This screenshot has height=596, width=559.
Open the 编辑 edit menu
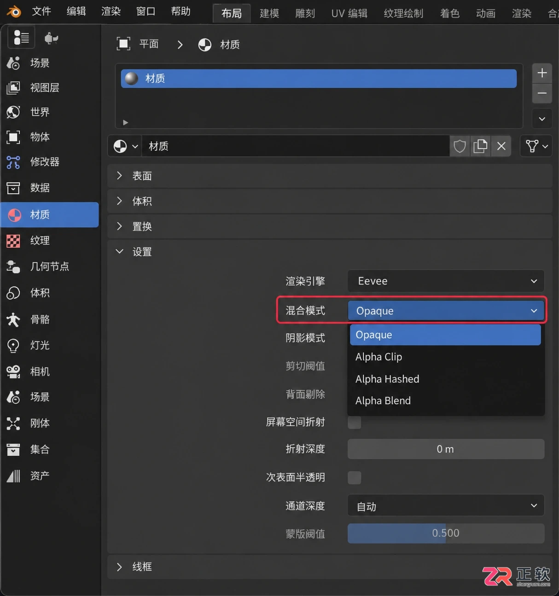(x=76, y=11)
